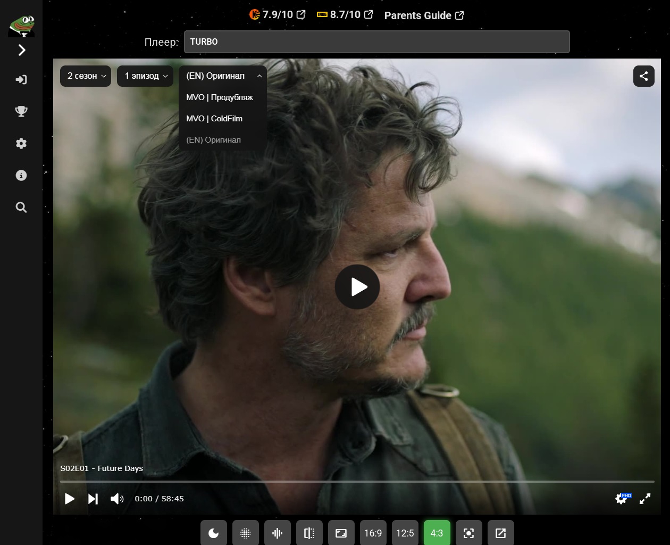Viewport: 670px width, 545px height.
Task: Toggle the audio waveform button
Action: [x=278, y=533]
